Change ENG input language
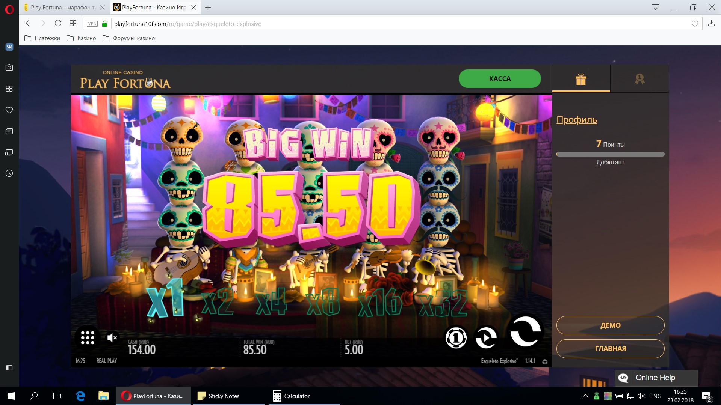 pos(656,396)
